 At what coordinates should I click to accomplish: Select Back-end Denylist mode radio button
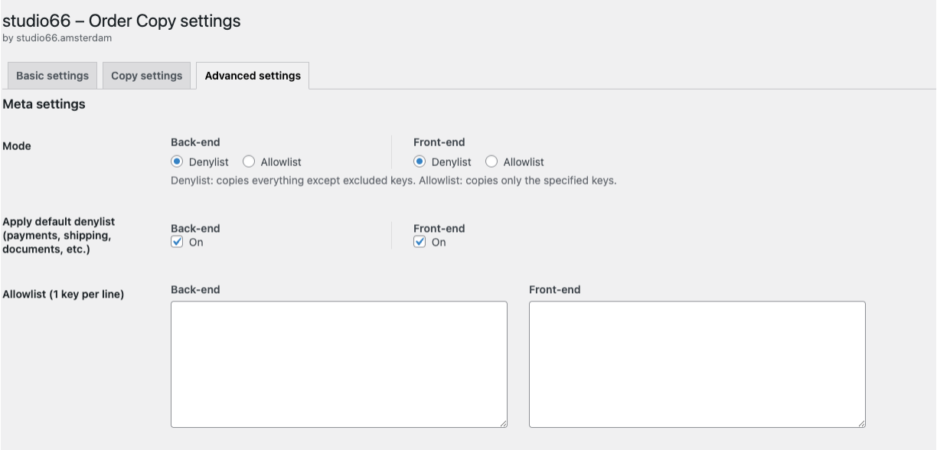[177, 161]
